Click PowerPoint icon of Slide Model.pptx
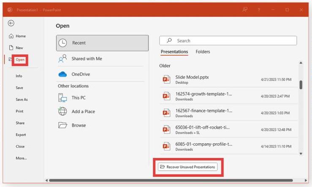The width and height of the screenshot is (312, 187). [x=166, y=80]
